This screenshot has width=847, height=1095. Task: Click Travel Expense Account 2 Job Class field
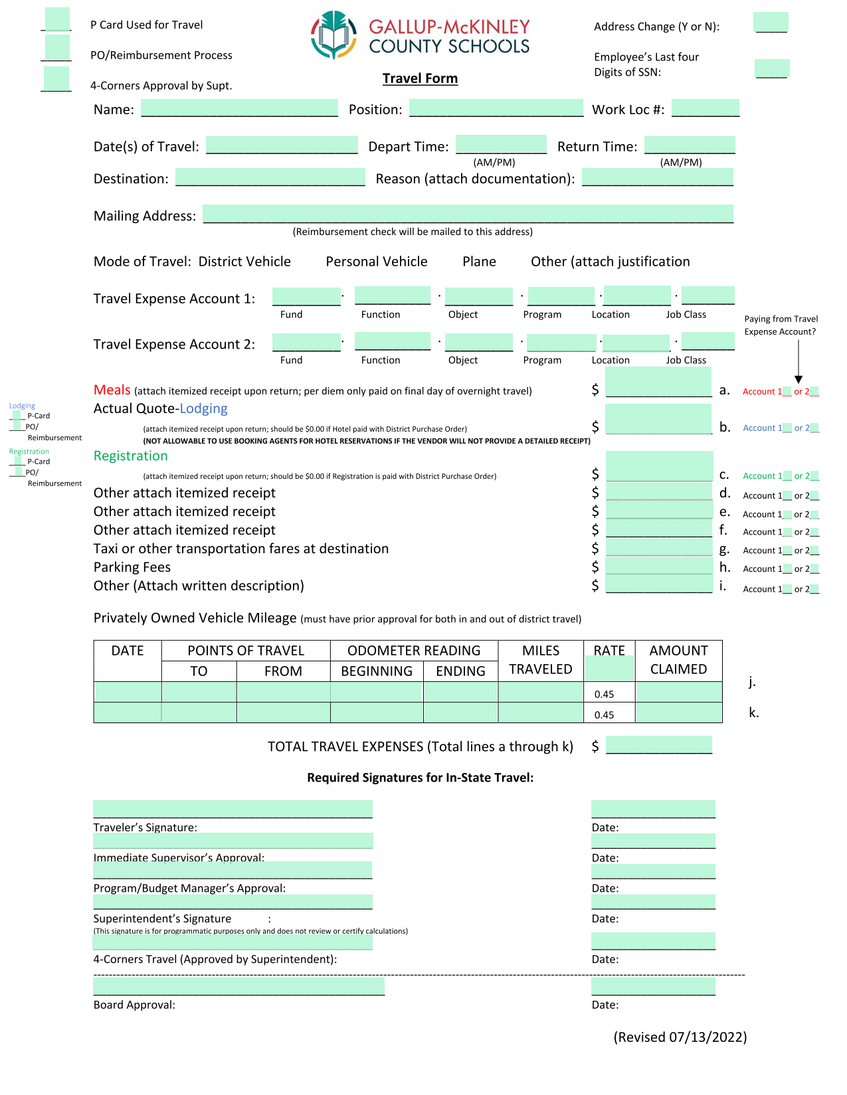pyautogui.click(x=708, y=341)
